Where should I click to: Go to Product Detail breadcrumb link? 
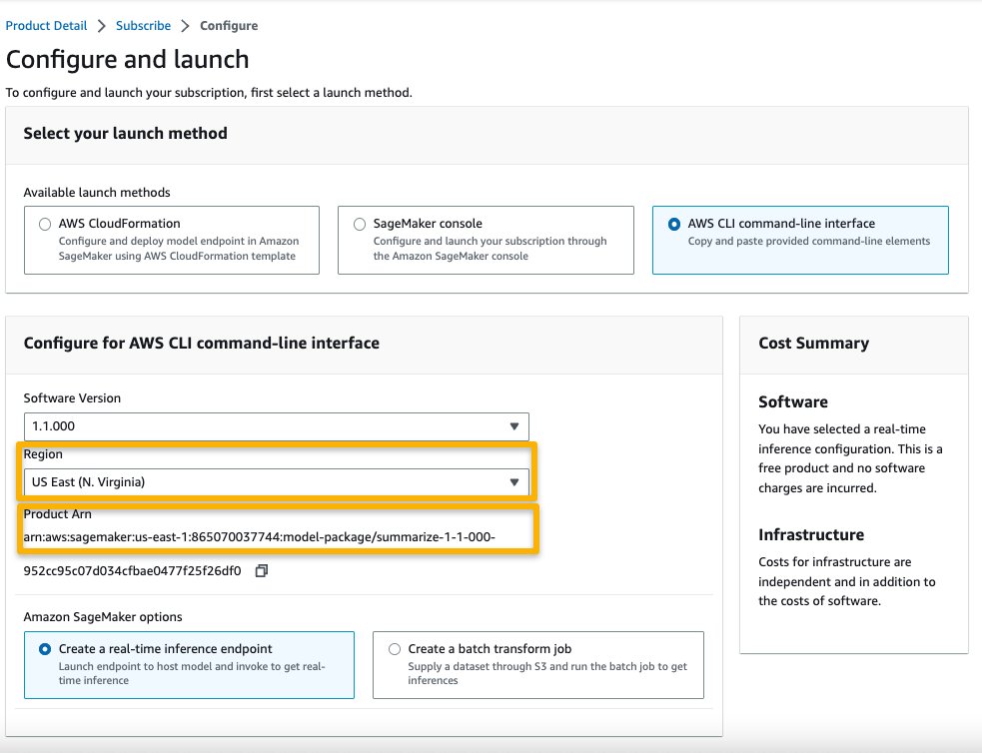pos(46,26)
